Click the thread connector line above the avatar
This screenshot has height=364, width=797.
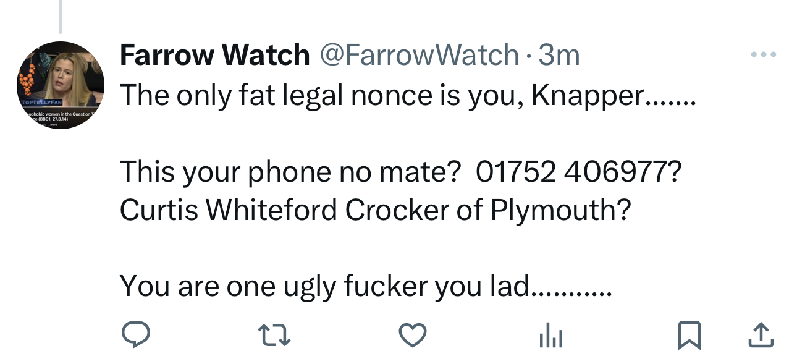point(61,16)
